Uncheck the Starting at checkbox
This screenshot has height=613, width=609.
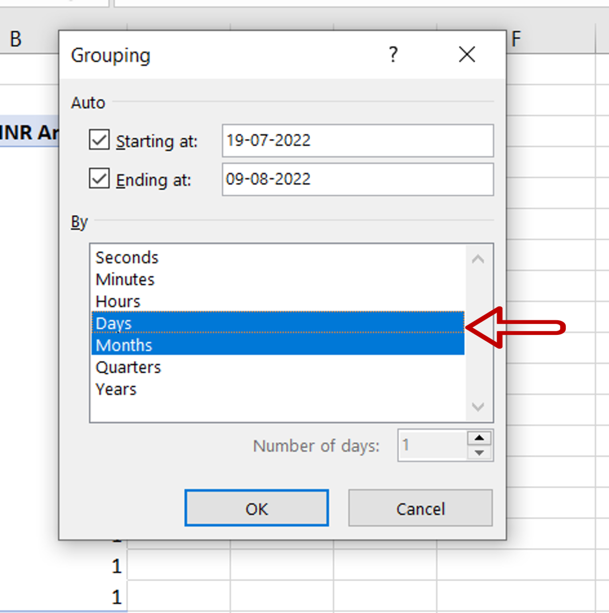click(x=99, y=140)
